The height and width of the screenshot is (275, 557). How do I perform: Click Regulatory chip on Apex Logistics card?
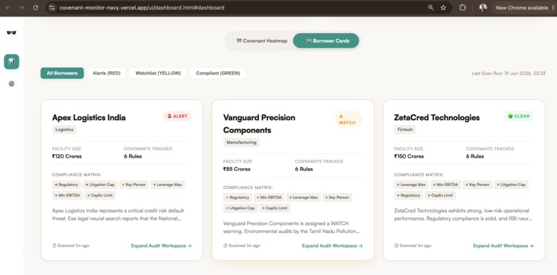click(66, 185)
